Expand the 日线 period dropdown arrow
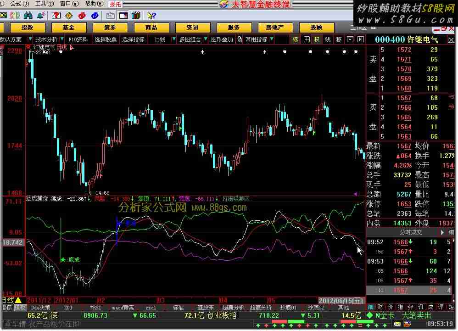Image resolution: width=458 pixels, height=331 pixels. coord(173,39)
